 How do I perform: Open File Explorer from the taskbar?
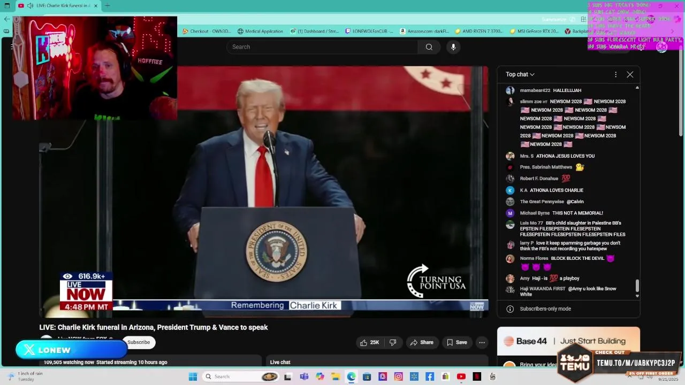[336, 376]
